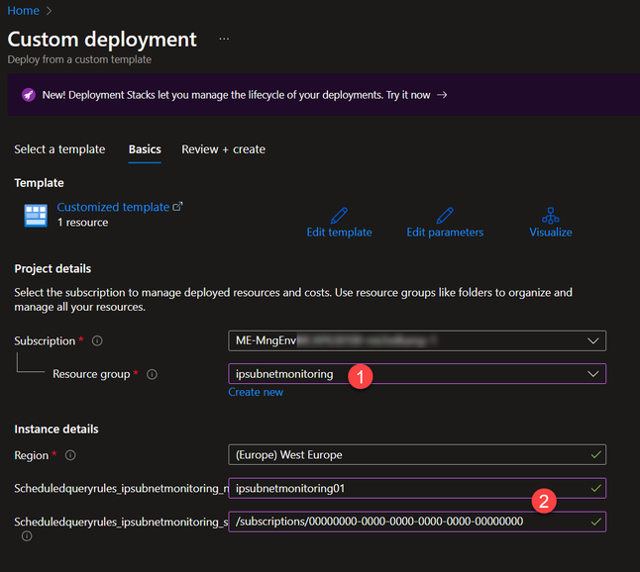The width and height of the screenshot is (640, 572).
Task: Expand Resource group dropdown chevron
Action: click(x=593, y=374)
